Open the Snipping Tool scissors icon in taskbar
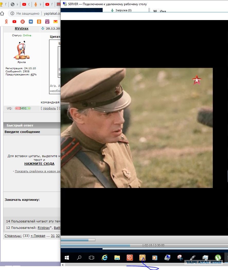 [x=180, y=258]
